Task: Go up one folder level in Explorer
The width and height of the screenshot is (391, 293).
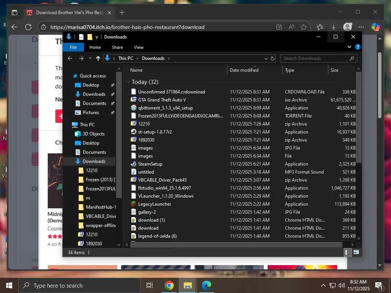Action: (98, 58)
